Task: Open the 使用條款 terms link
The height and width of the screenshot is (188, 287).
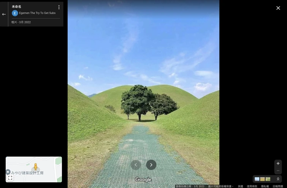Action: pyautogui.click(x=252, y=186)
